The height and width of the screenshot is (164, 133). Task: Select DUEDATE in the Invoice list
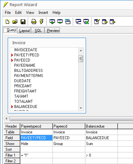click(23, 81)
